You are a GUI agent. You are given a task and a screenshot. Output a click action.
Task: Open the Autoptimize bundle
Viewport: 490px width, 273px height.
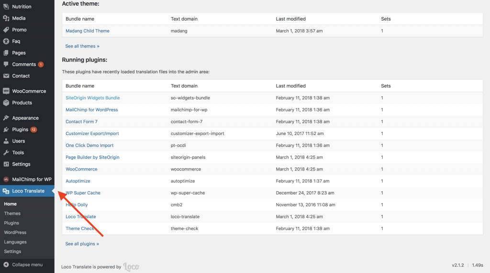78,181
